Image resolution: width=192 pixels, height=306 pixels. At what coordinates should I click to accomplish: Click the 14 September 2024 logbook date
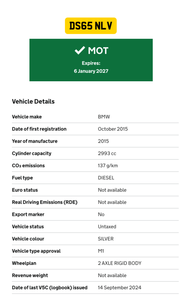point(120,288)
